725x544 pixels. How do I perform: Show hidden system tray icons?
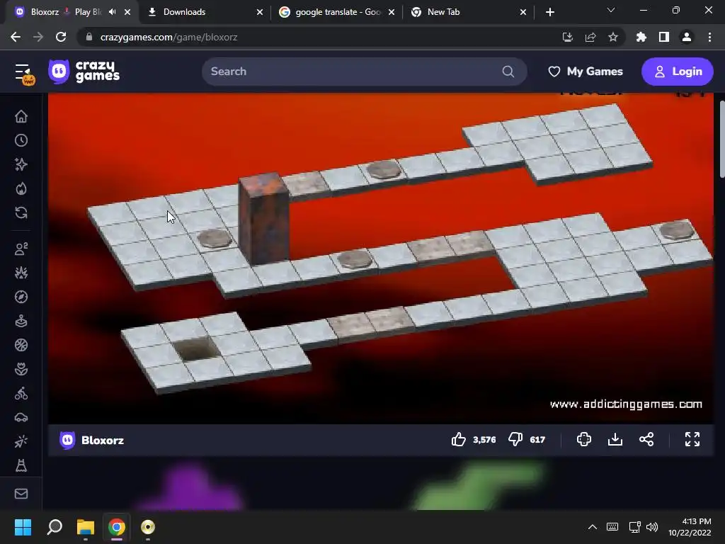pyautogui.click(x=593, y=527)
